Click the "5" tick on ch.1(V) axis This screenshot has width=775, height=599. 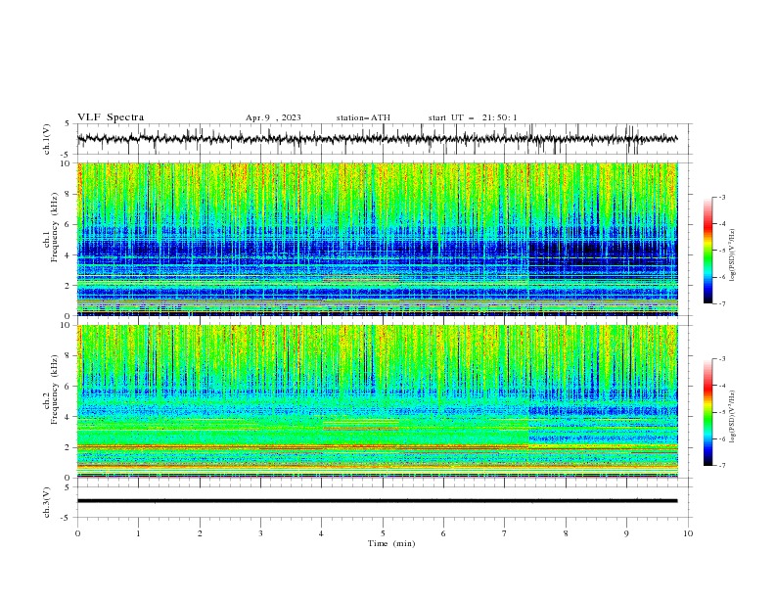point(68,123)
